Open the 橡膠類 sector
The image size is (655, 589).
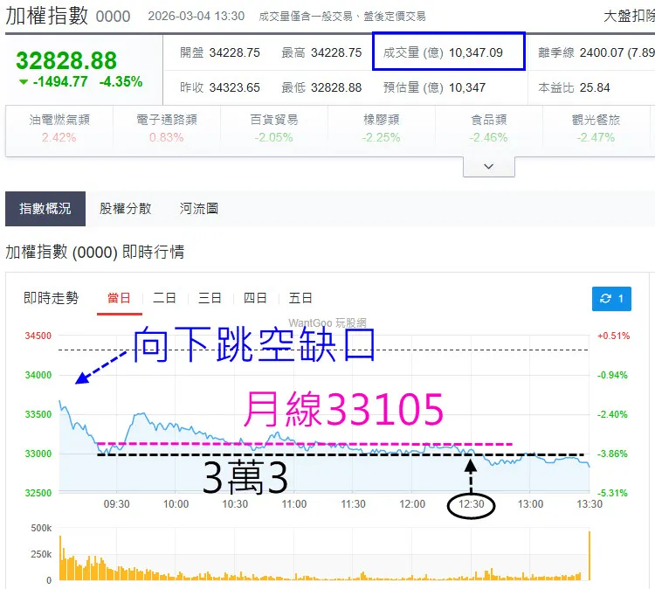pos(382,128)
